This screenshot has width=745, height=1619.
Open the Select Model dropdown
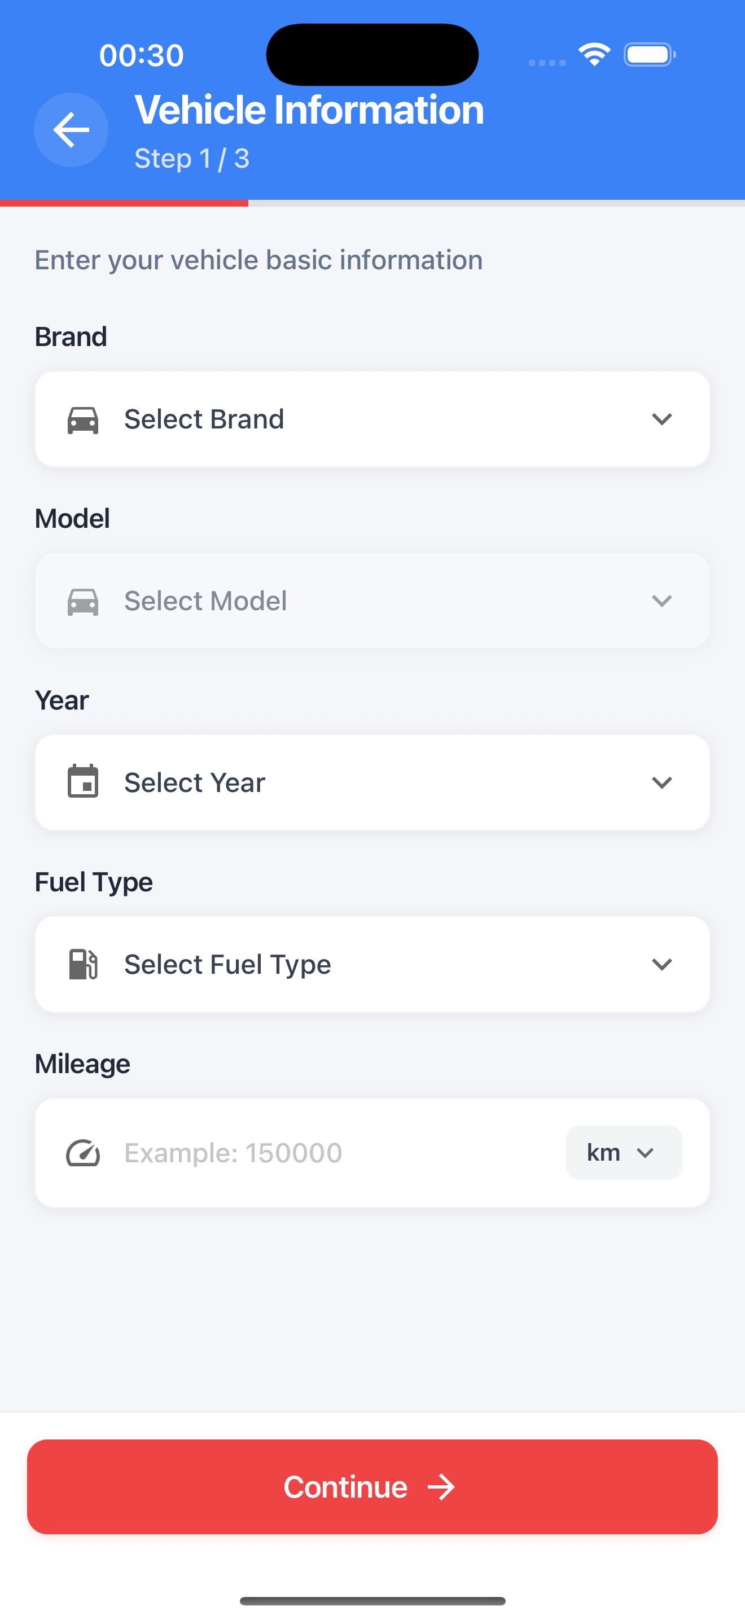click(372, 601)
